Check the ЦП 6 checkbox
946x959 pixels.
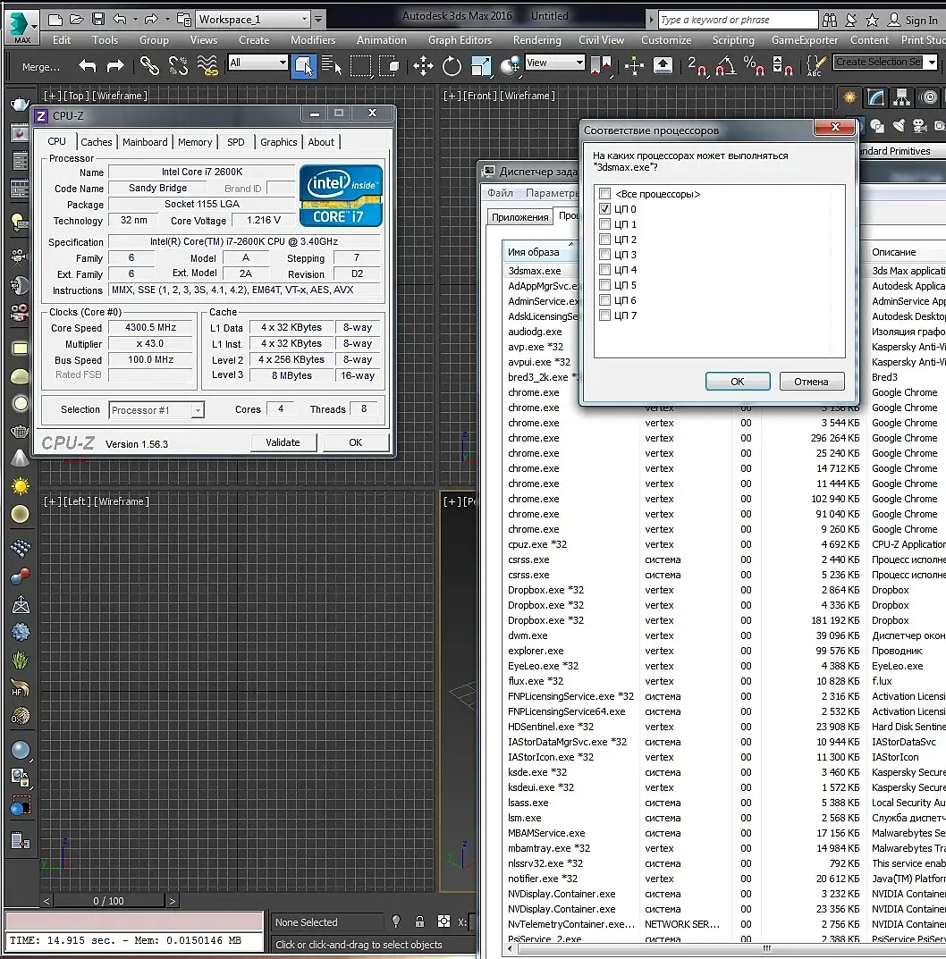click(604, 300)
